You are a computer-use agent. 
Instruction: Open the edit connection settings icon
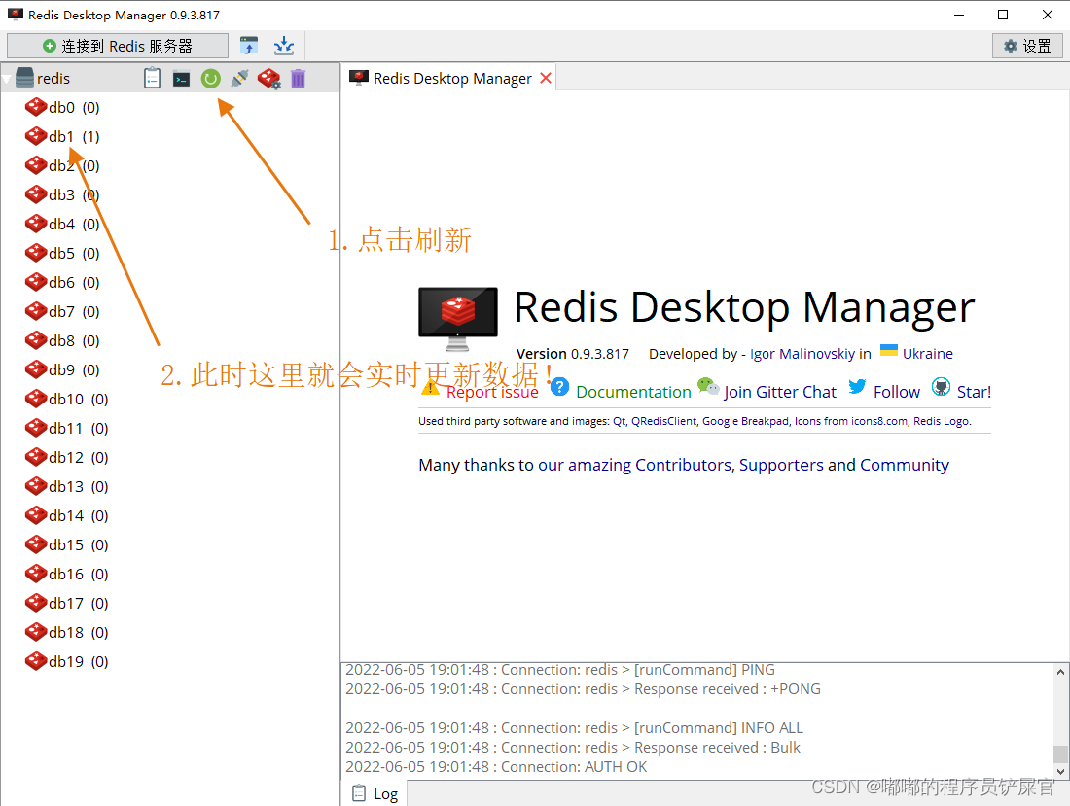(x=268, y=79)
